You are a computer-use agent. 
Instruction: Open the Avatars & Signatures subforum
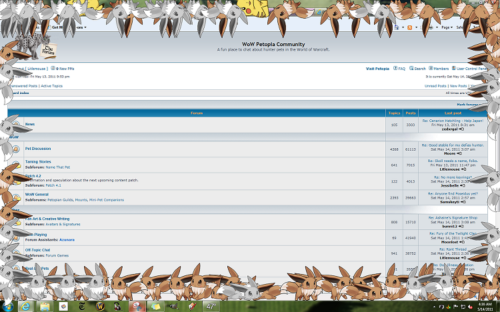point(63,224)
